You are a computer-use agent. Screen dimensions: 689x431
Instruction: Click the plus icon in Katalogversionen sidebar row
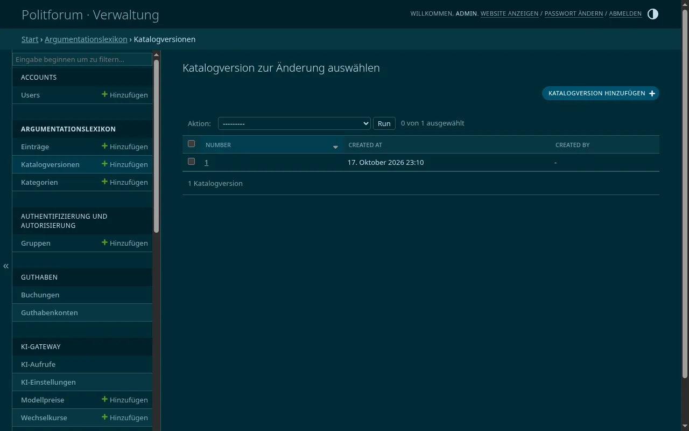click(x=104, y=164)
